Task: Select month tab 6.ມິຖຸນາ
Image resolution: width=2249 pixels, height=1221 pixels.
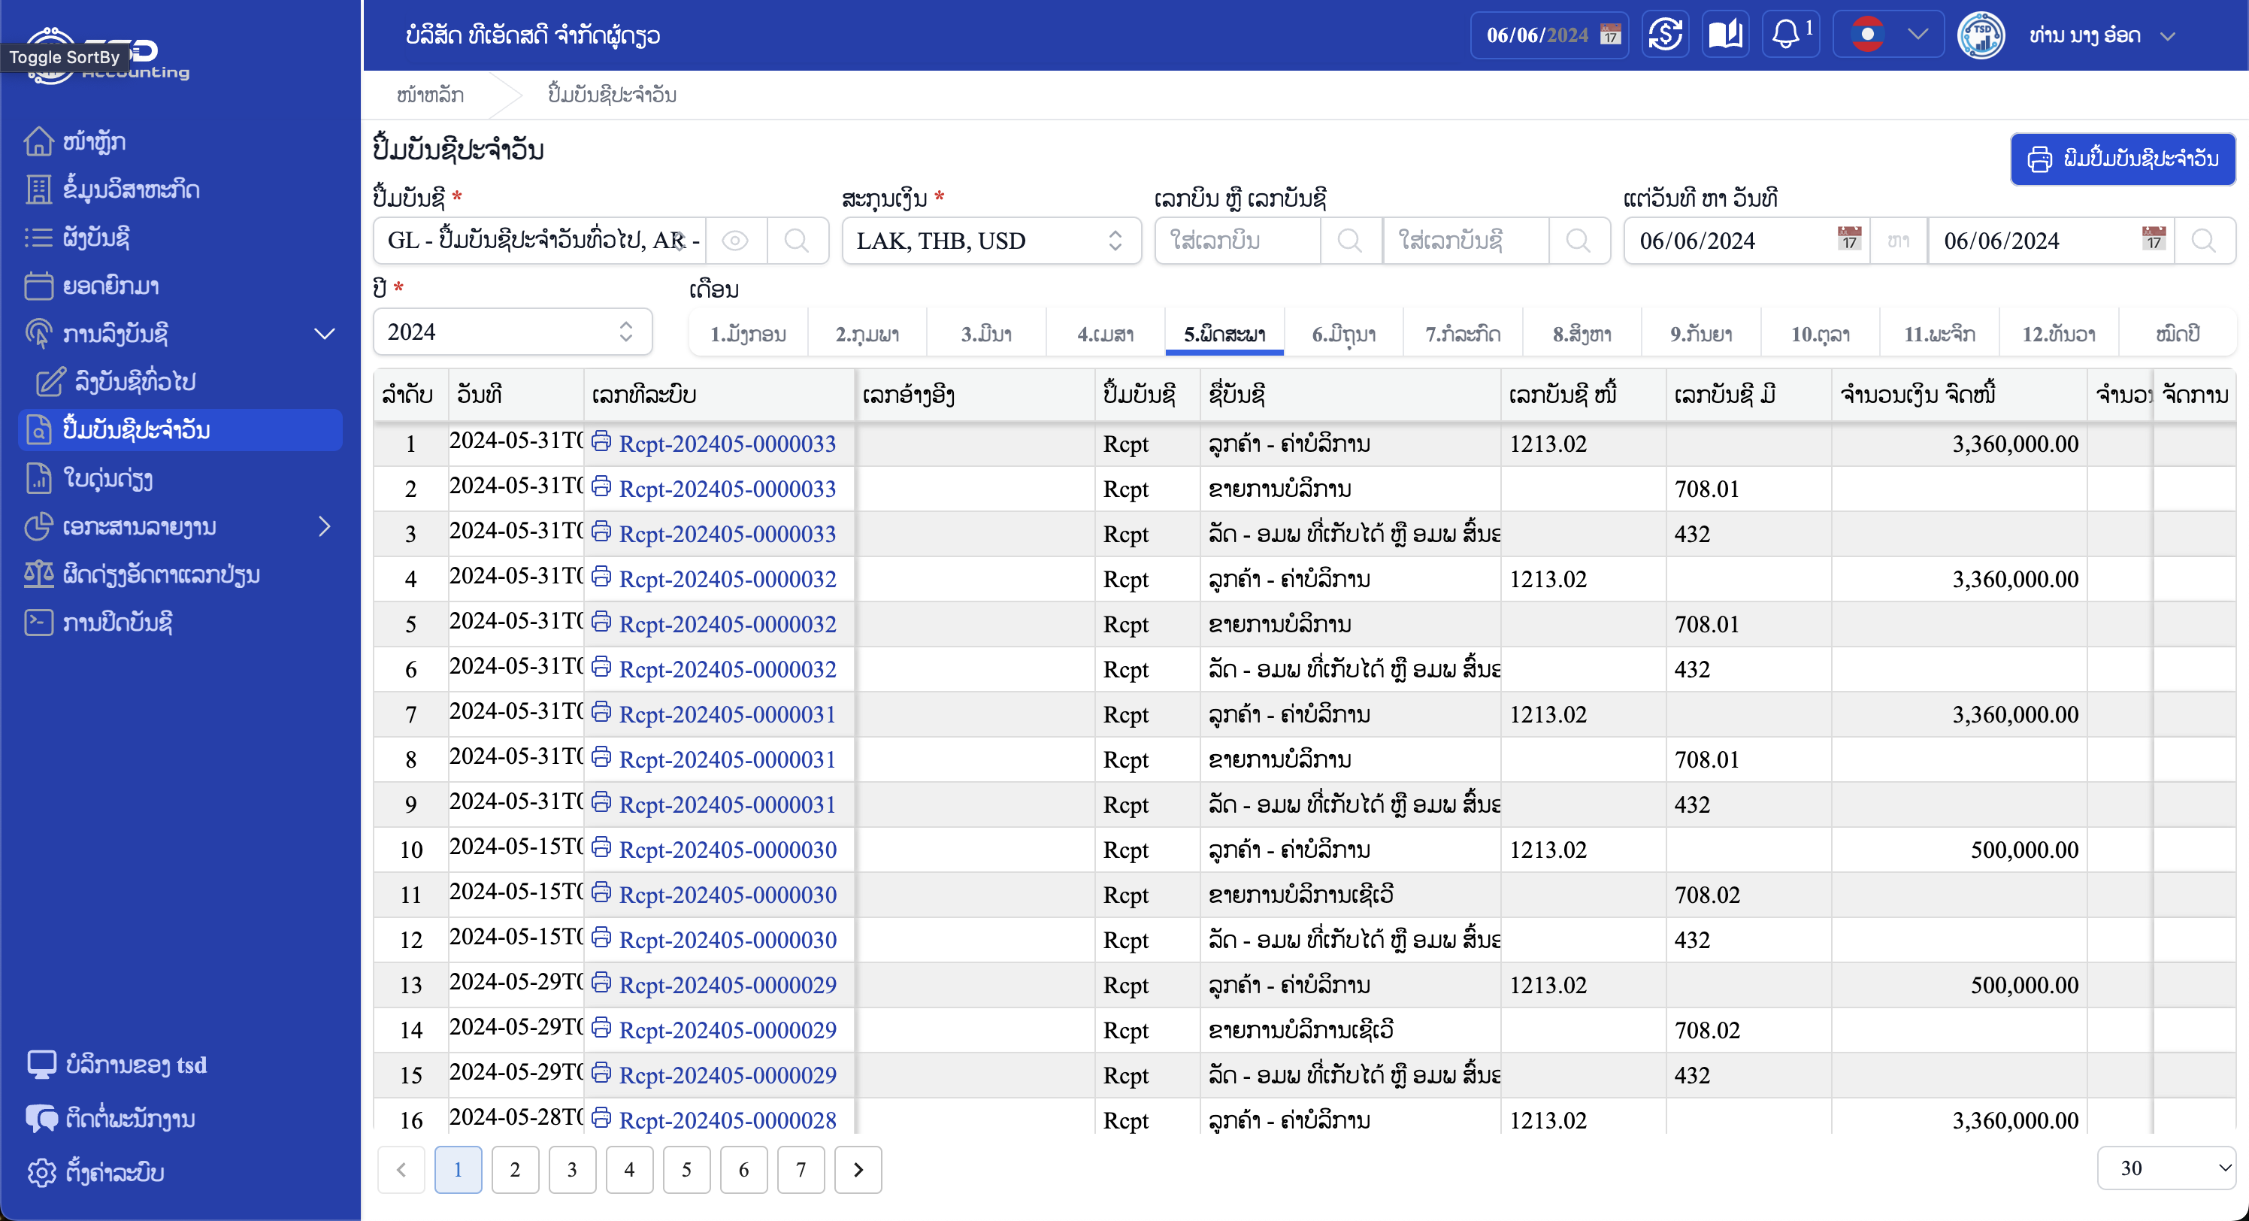Action: point(1342,333)
